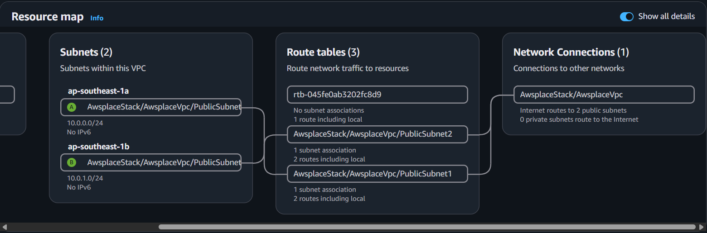The image size is (707, 233).
Task: Toggle the Show all details switch
Action: 627,17
